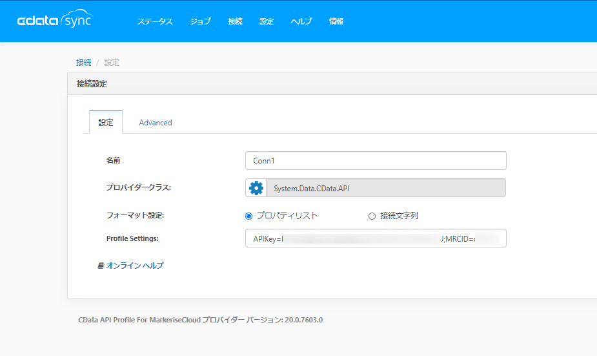Open the ヘルプ menu item
This screenshot has height=356, width=597.
[x=301, y=21]
